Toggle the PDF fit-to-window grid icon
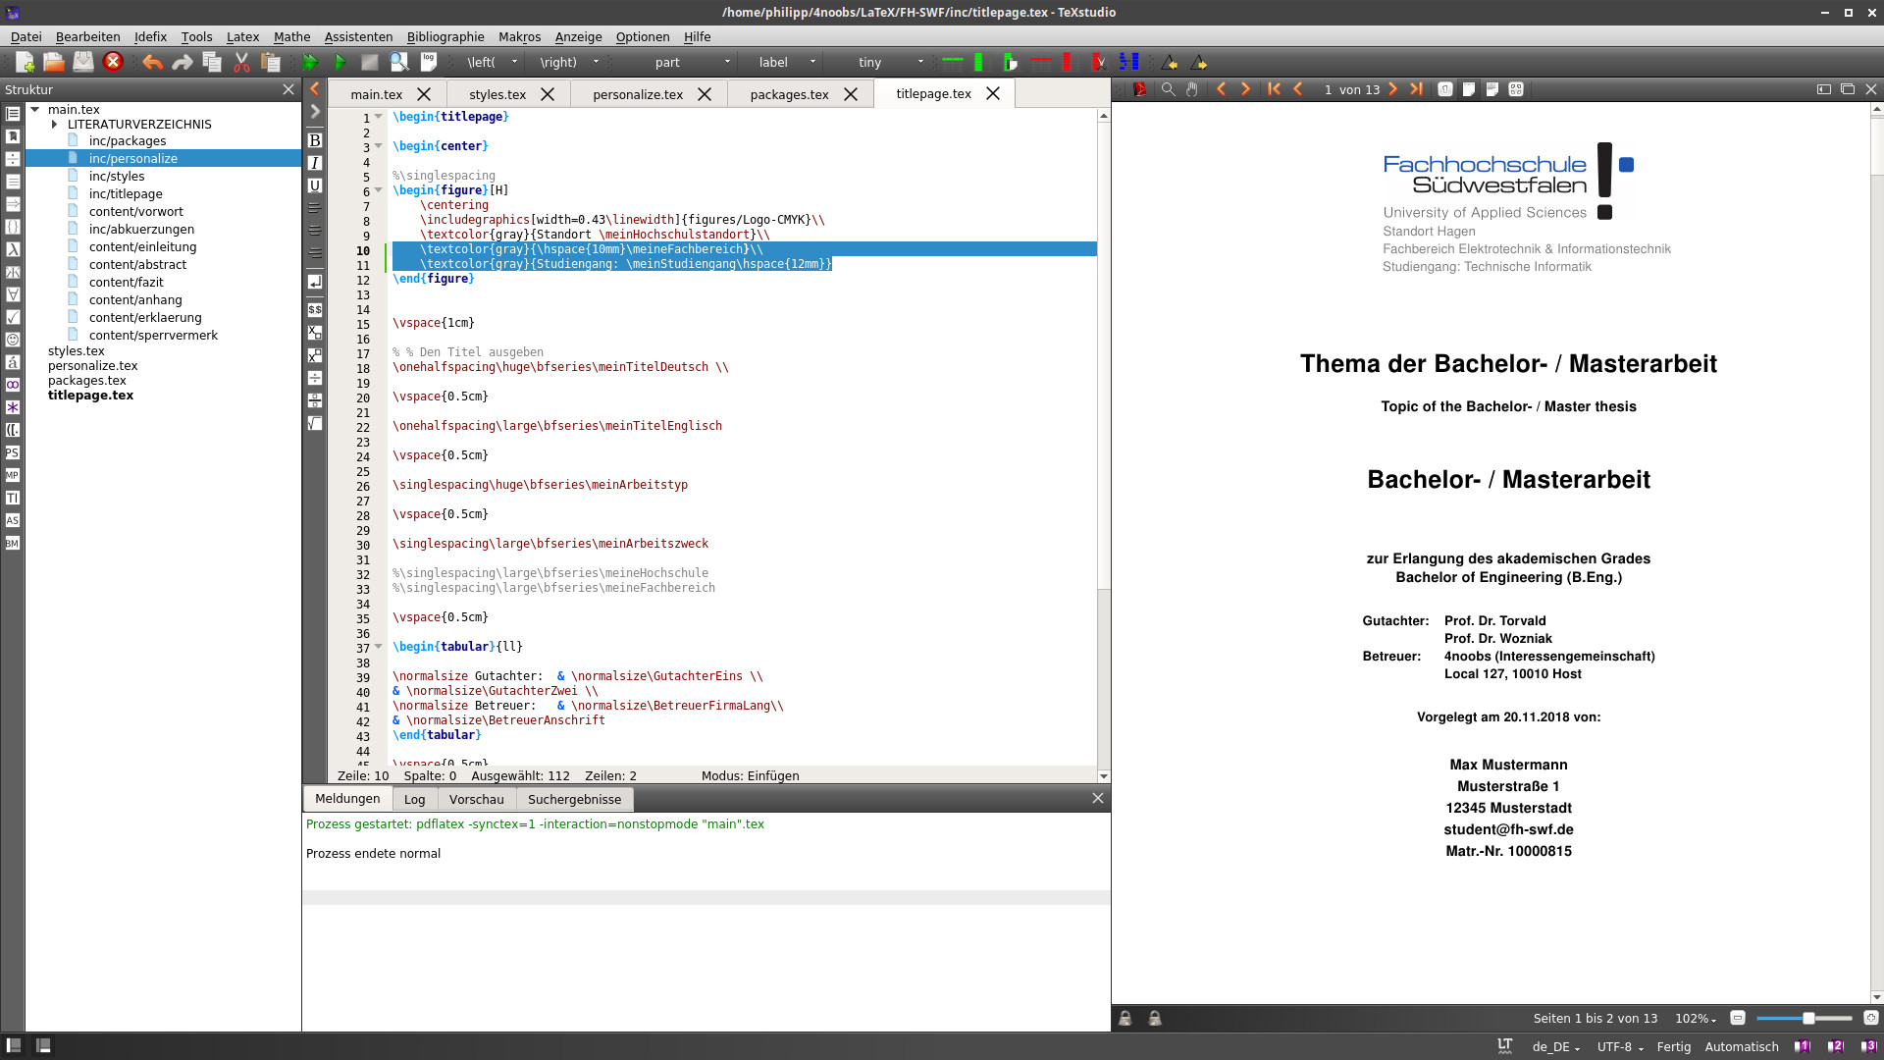 click(1516, 89)
